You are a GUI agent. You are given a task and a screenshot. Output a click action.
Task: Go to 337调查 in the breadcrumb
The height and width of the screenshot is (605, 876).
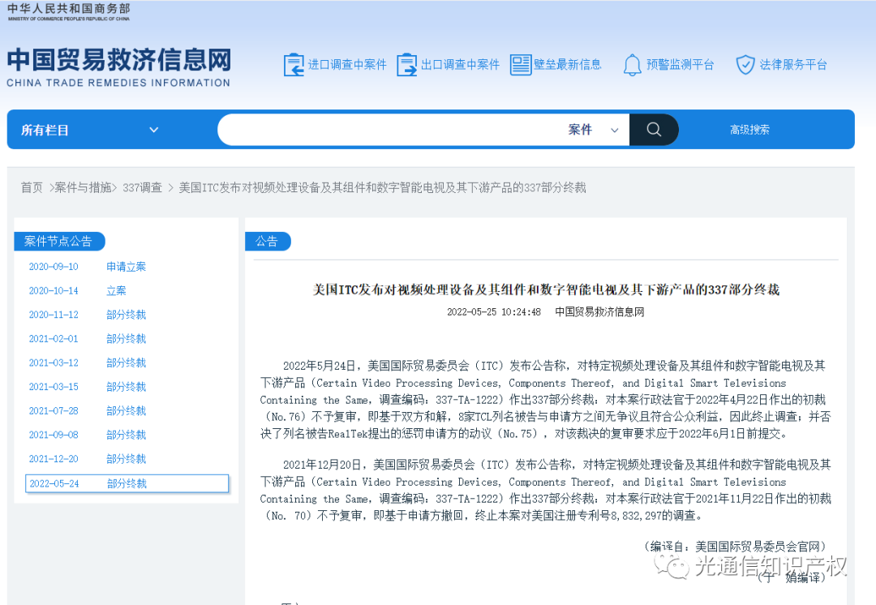(143, 187)
